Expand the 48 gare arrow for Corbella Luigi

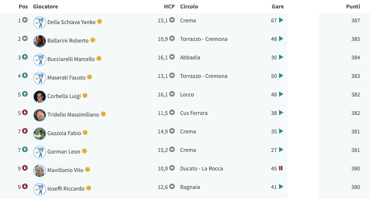[x=281, y=94]
